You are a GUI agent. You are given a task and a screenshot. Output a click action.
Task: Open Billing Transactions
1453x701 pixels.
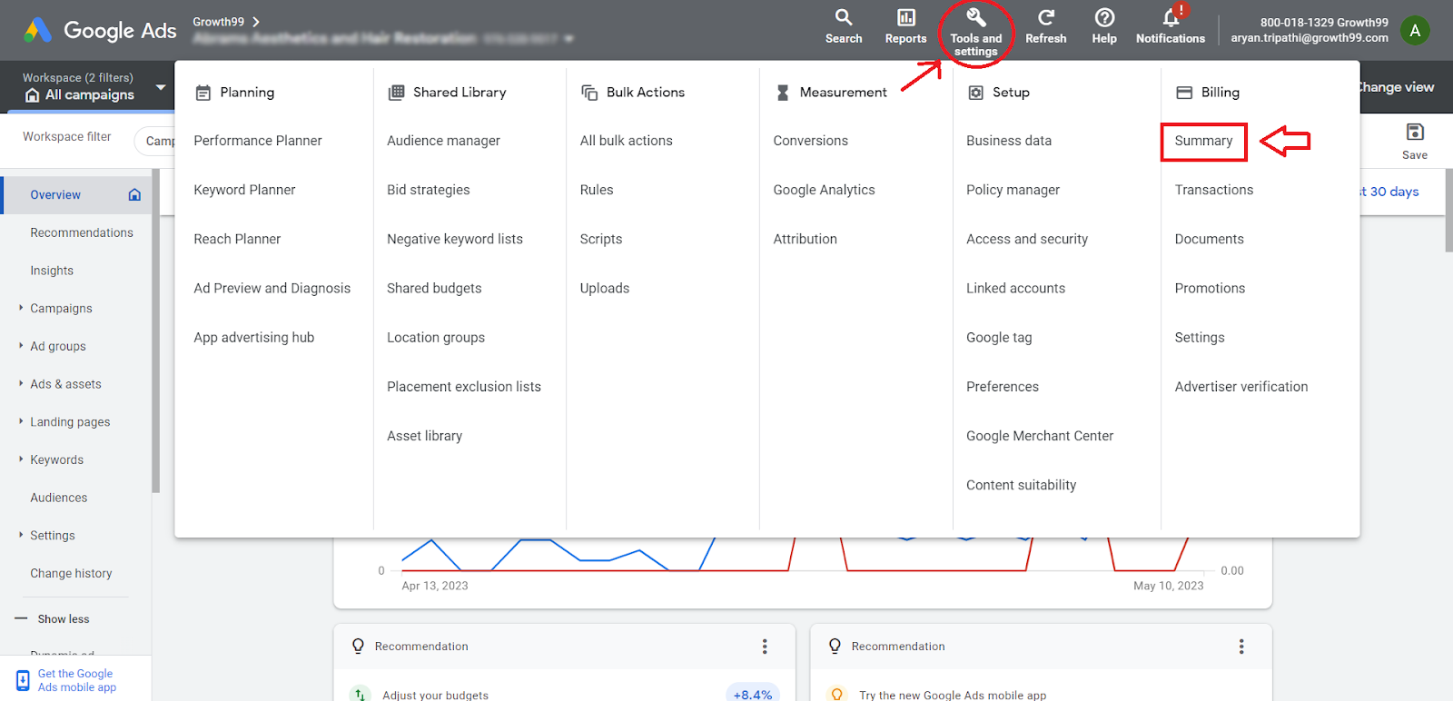coord(1214,190)
